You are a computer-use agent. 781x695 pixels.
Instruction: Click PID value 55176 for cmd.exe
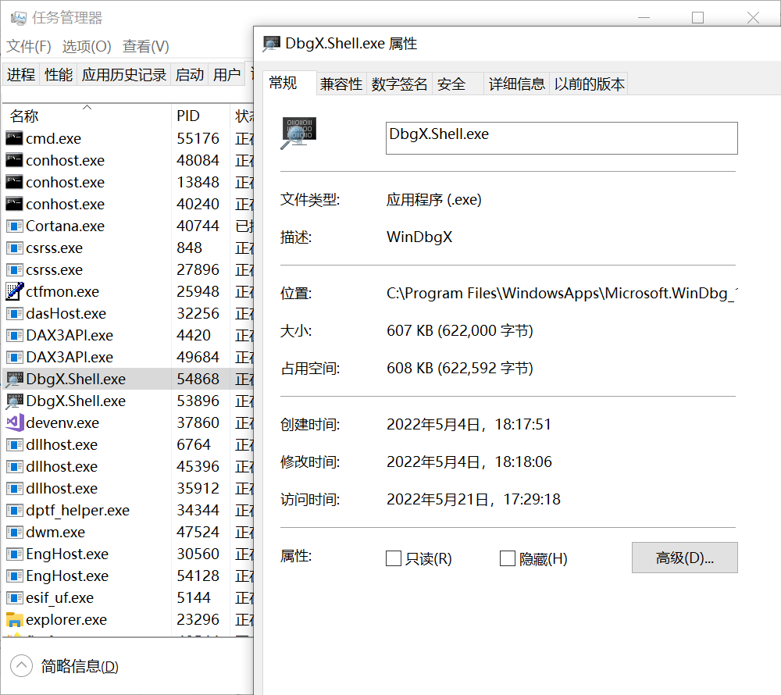coord(198,138)
